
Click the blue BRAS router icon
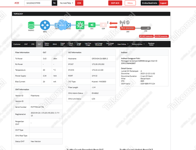45,25
